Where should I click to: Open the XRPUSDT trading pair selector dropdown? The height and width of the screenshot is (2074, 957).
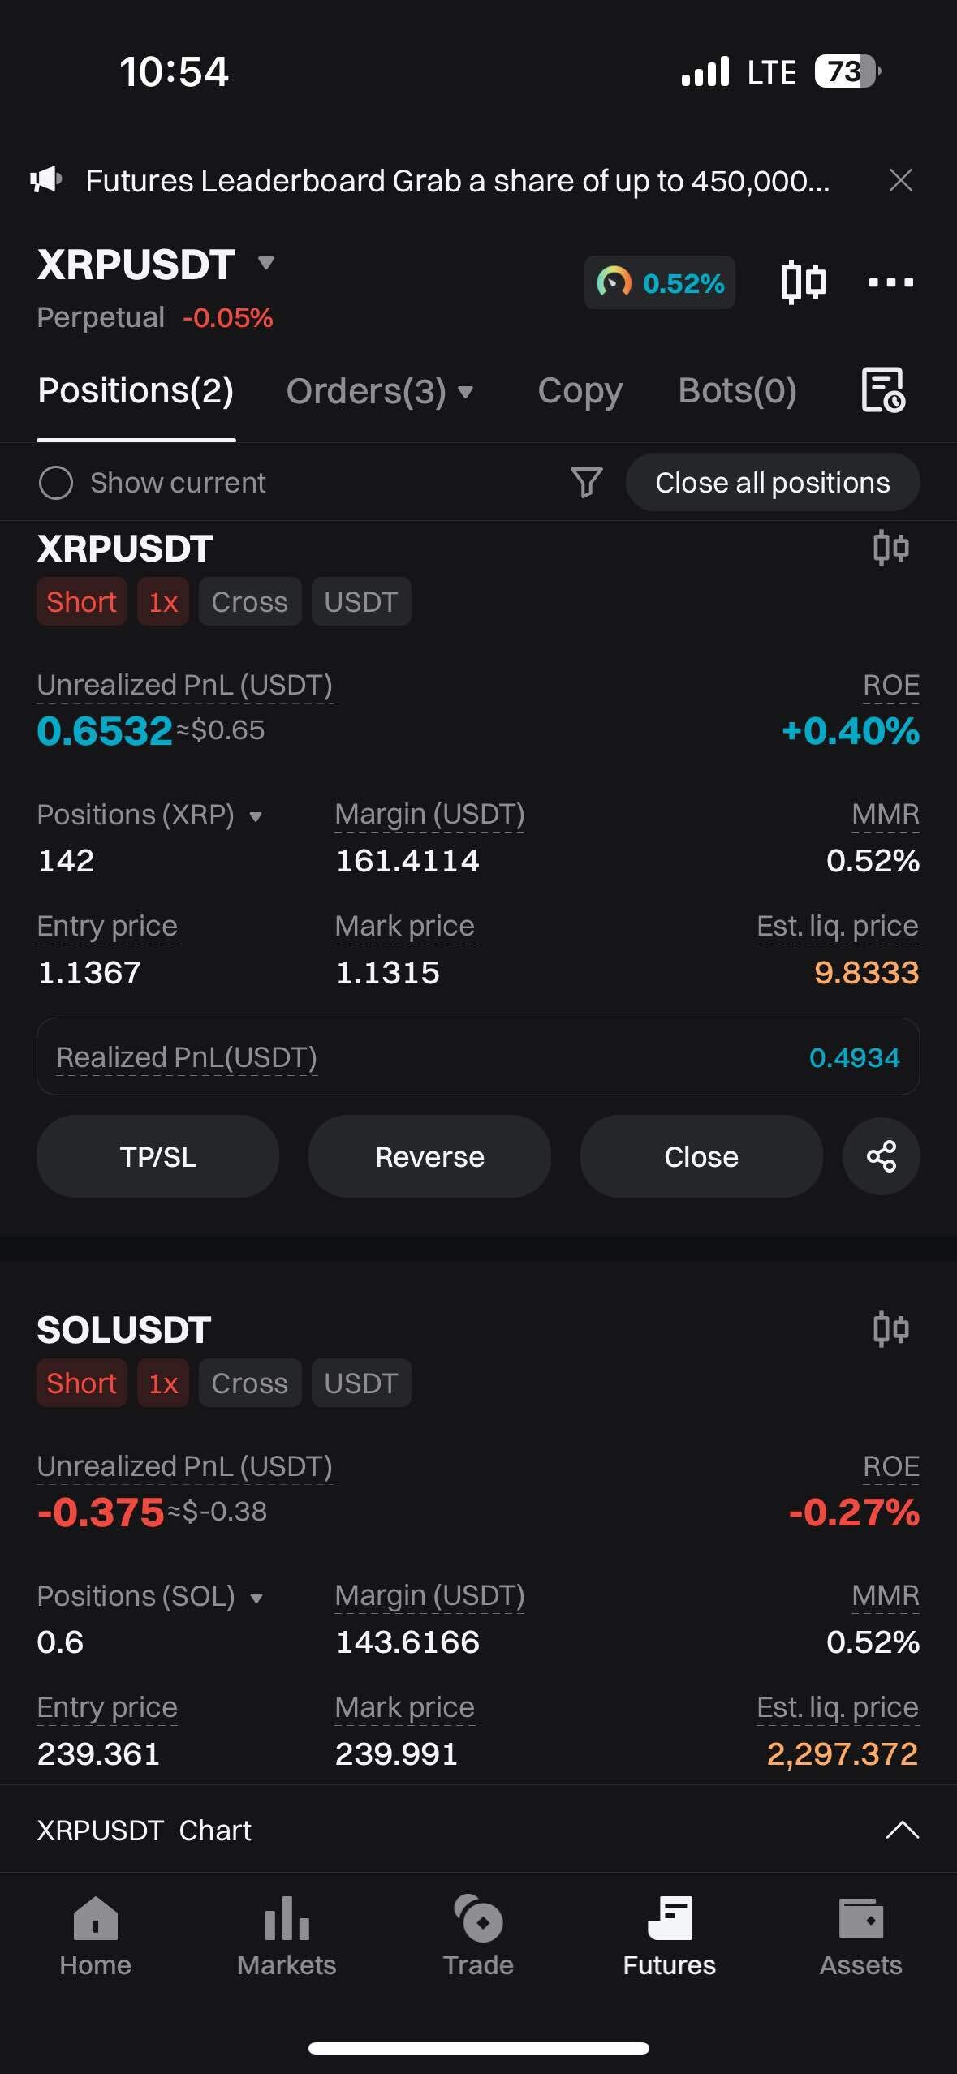tap(266, 263)
